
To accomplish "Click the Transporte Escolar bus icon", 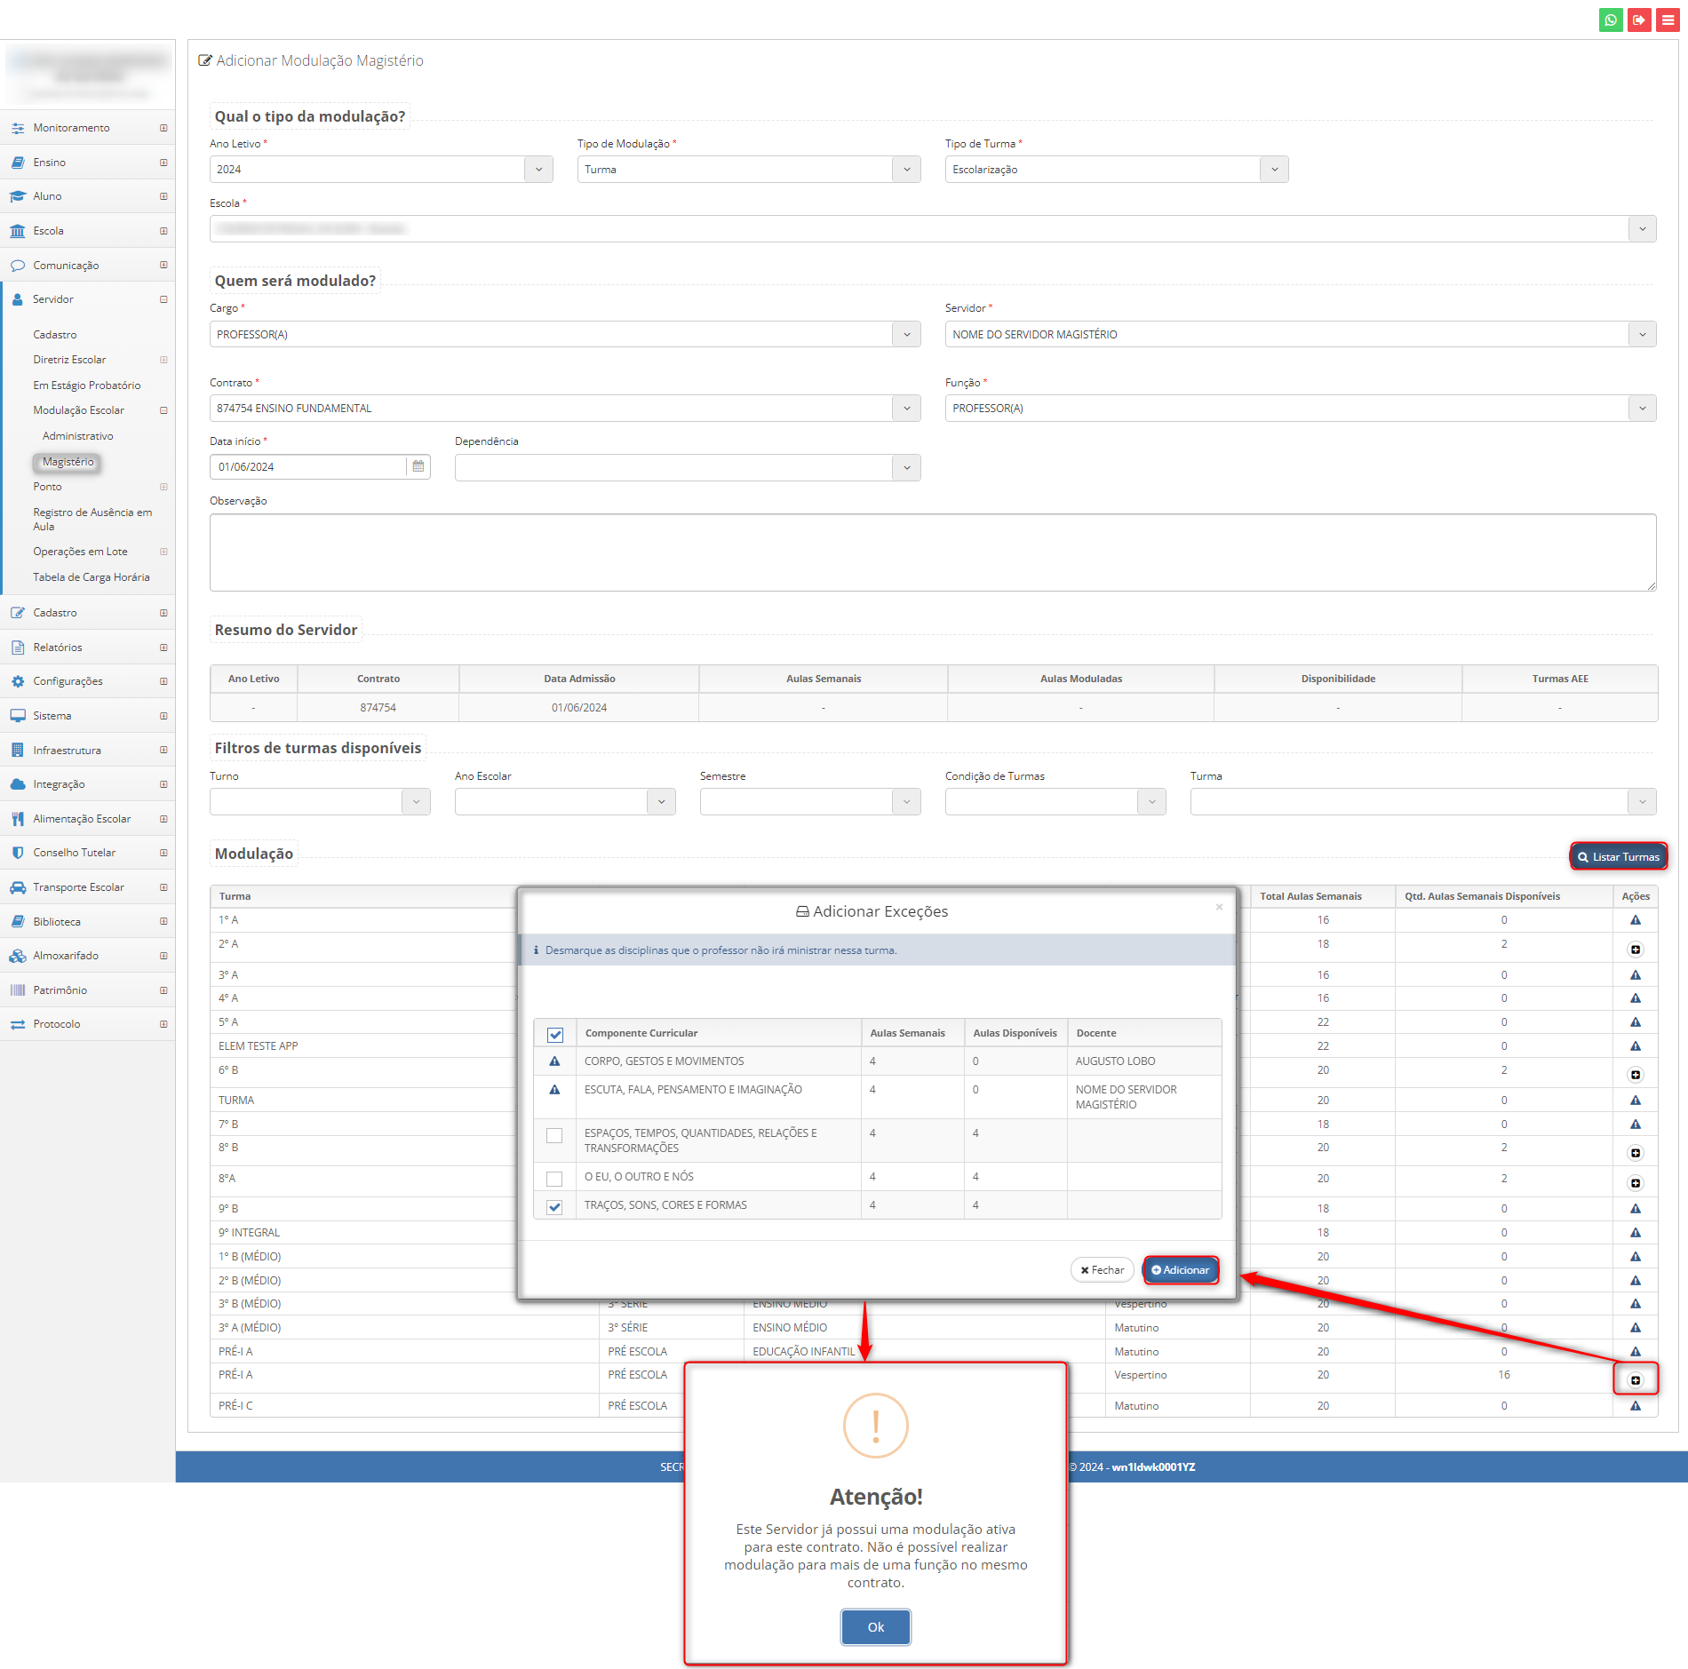I will click(x=18, y=887).
